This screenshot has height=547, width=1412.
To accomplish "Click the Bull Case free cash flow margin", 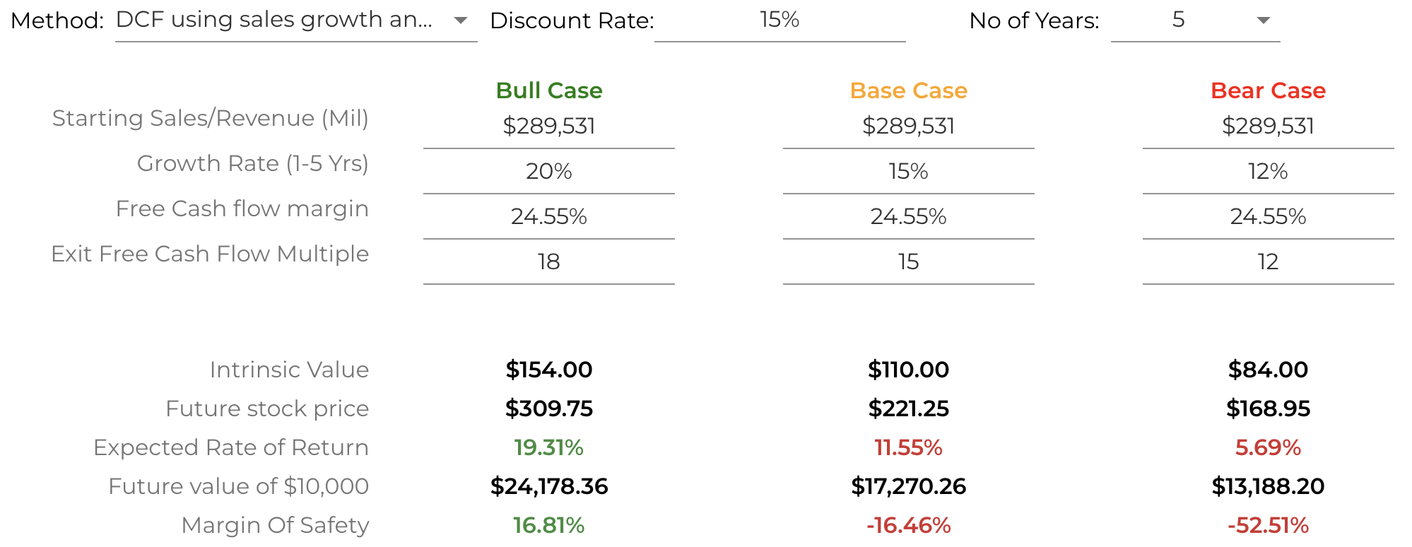I will tap(548, 216).
